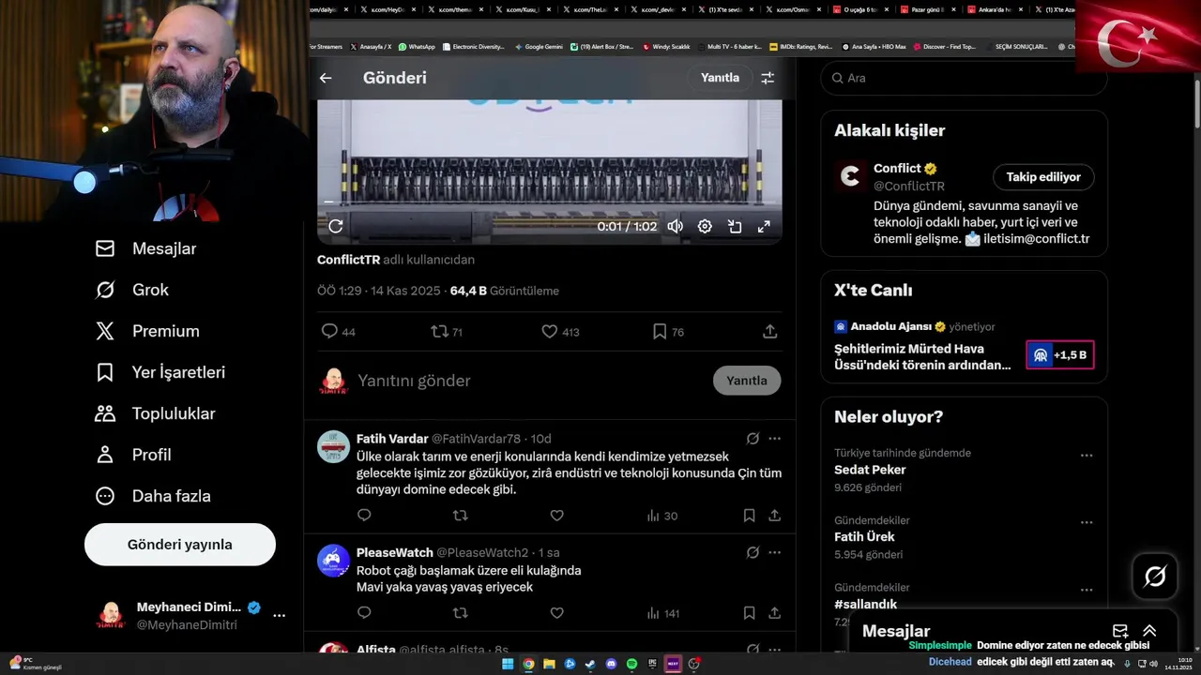The width and height of the screenshot is (1201, 675).
Task: Open floating Grok button at right
Action: tap(1155, 577)
